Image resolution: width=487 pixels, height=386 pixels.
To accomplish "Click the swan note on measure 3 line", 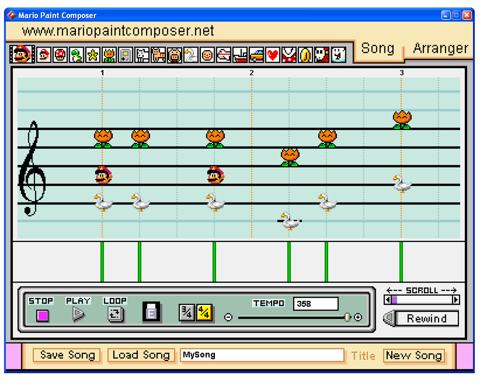I will pyautogui.click(x=402, y=184).
